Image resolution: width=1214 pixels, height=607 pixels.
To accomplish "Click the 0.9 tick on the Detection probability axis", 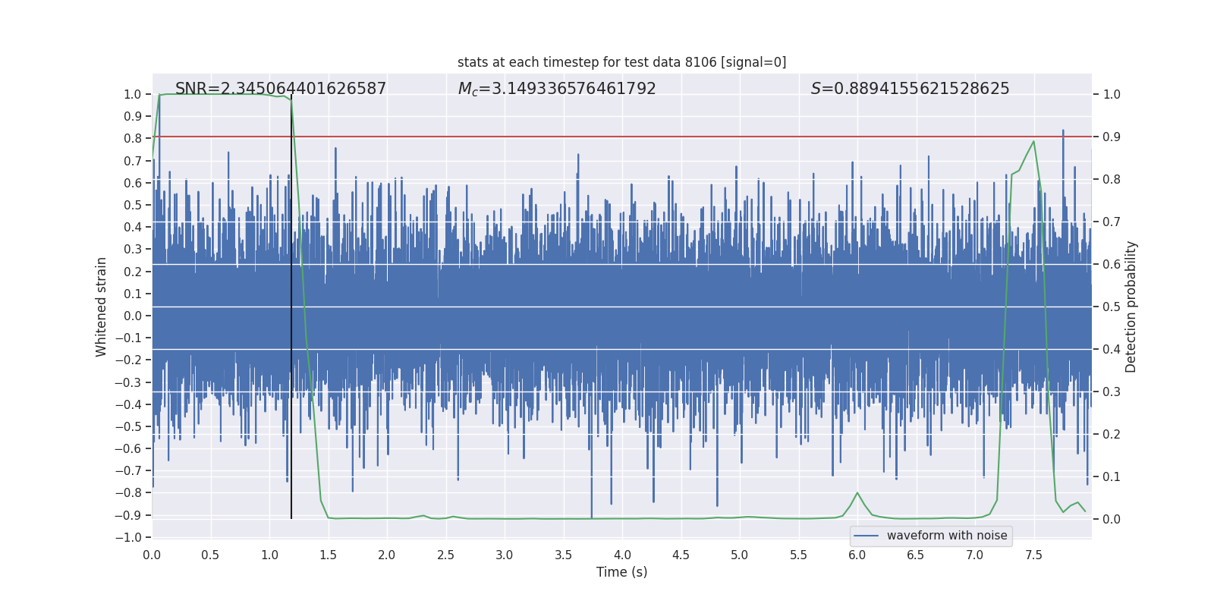I will (1112, 137).
